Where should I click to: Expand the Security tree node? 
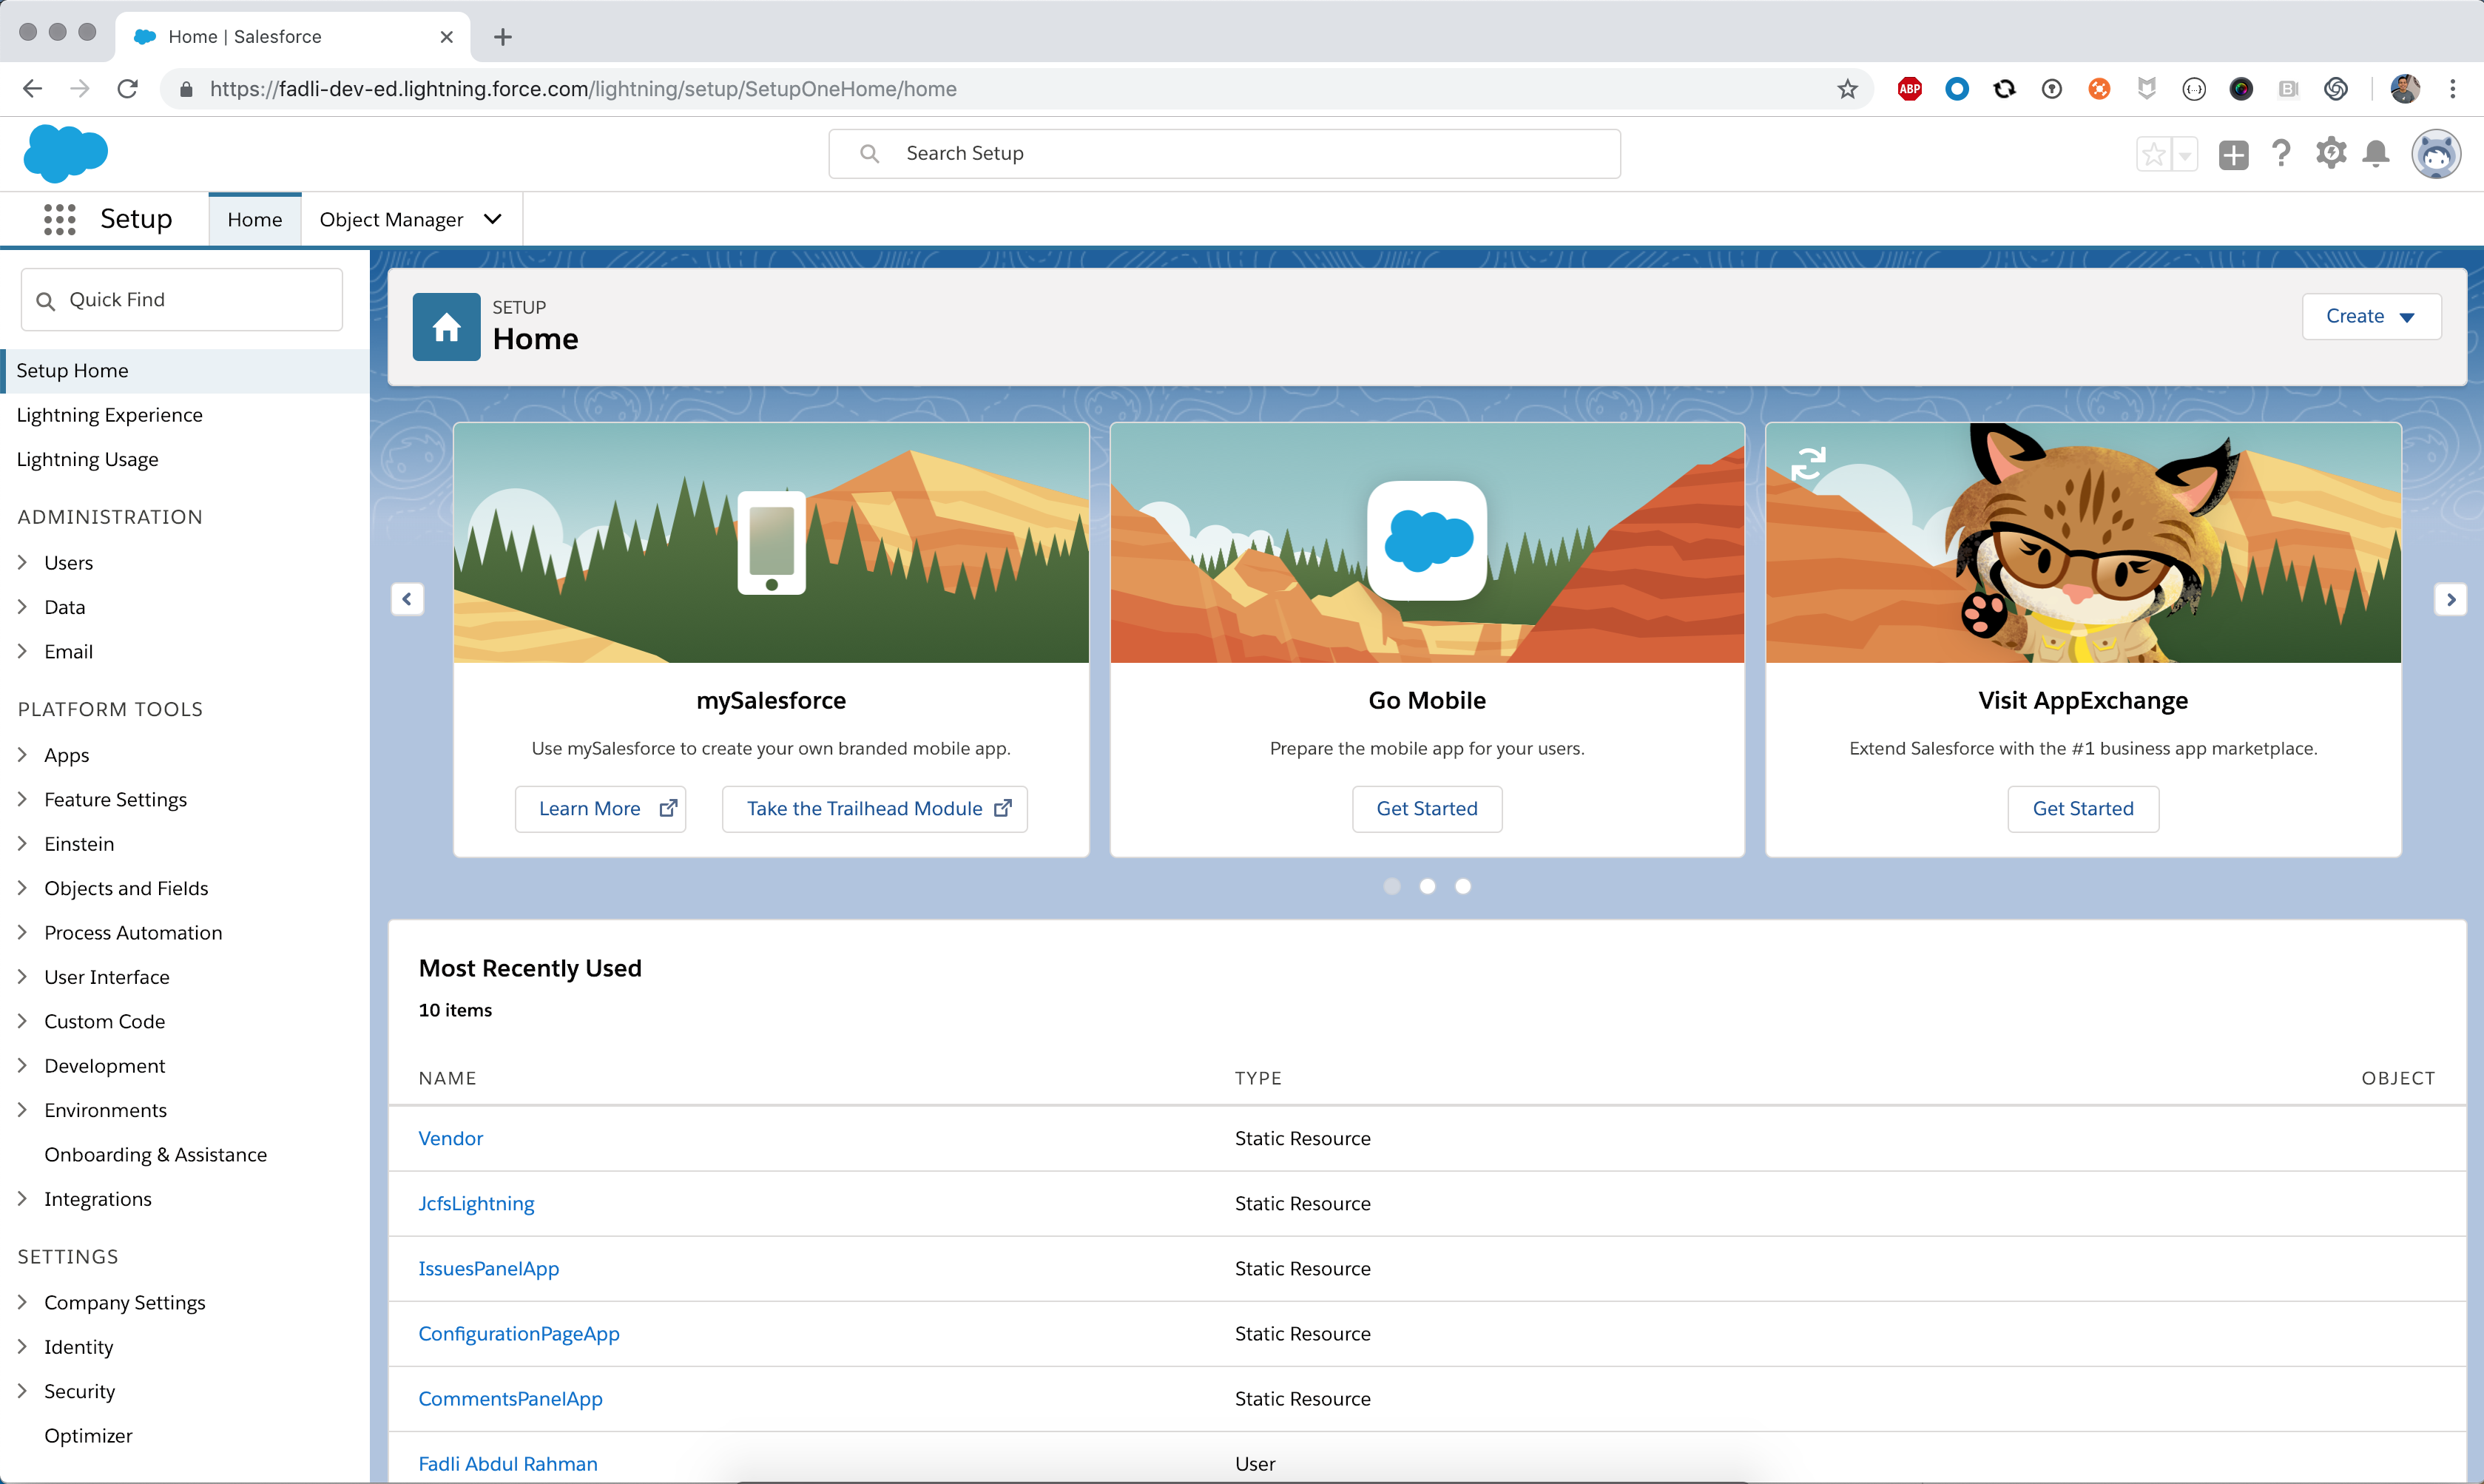tap(23, 1391)
